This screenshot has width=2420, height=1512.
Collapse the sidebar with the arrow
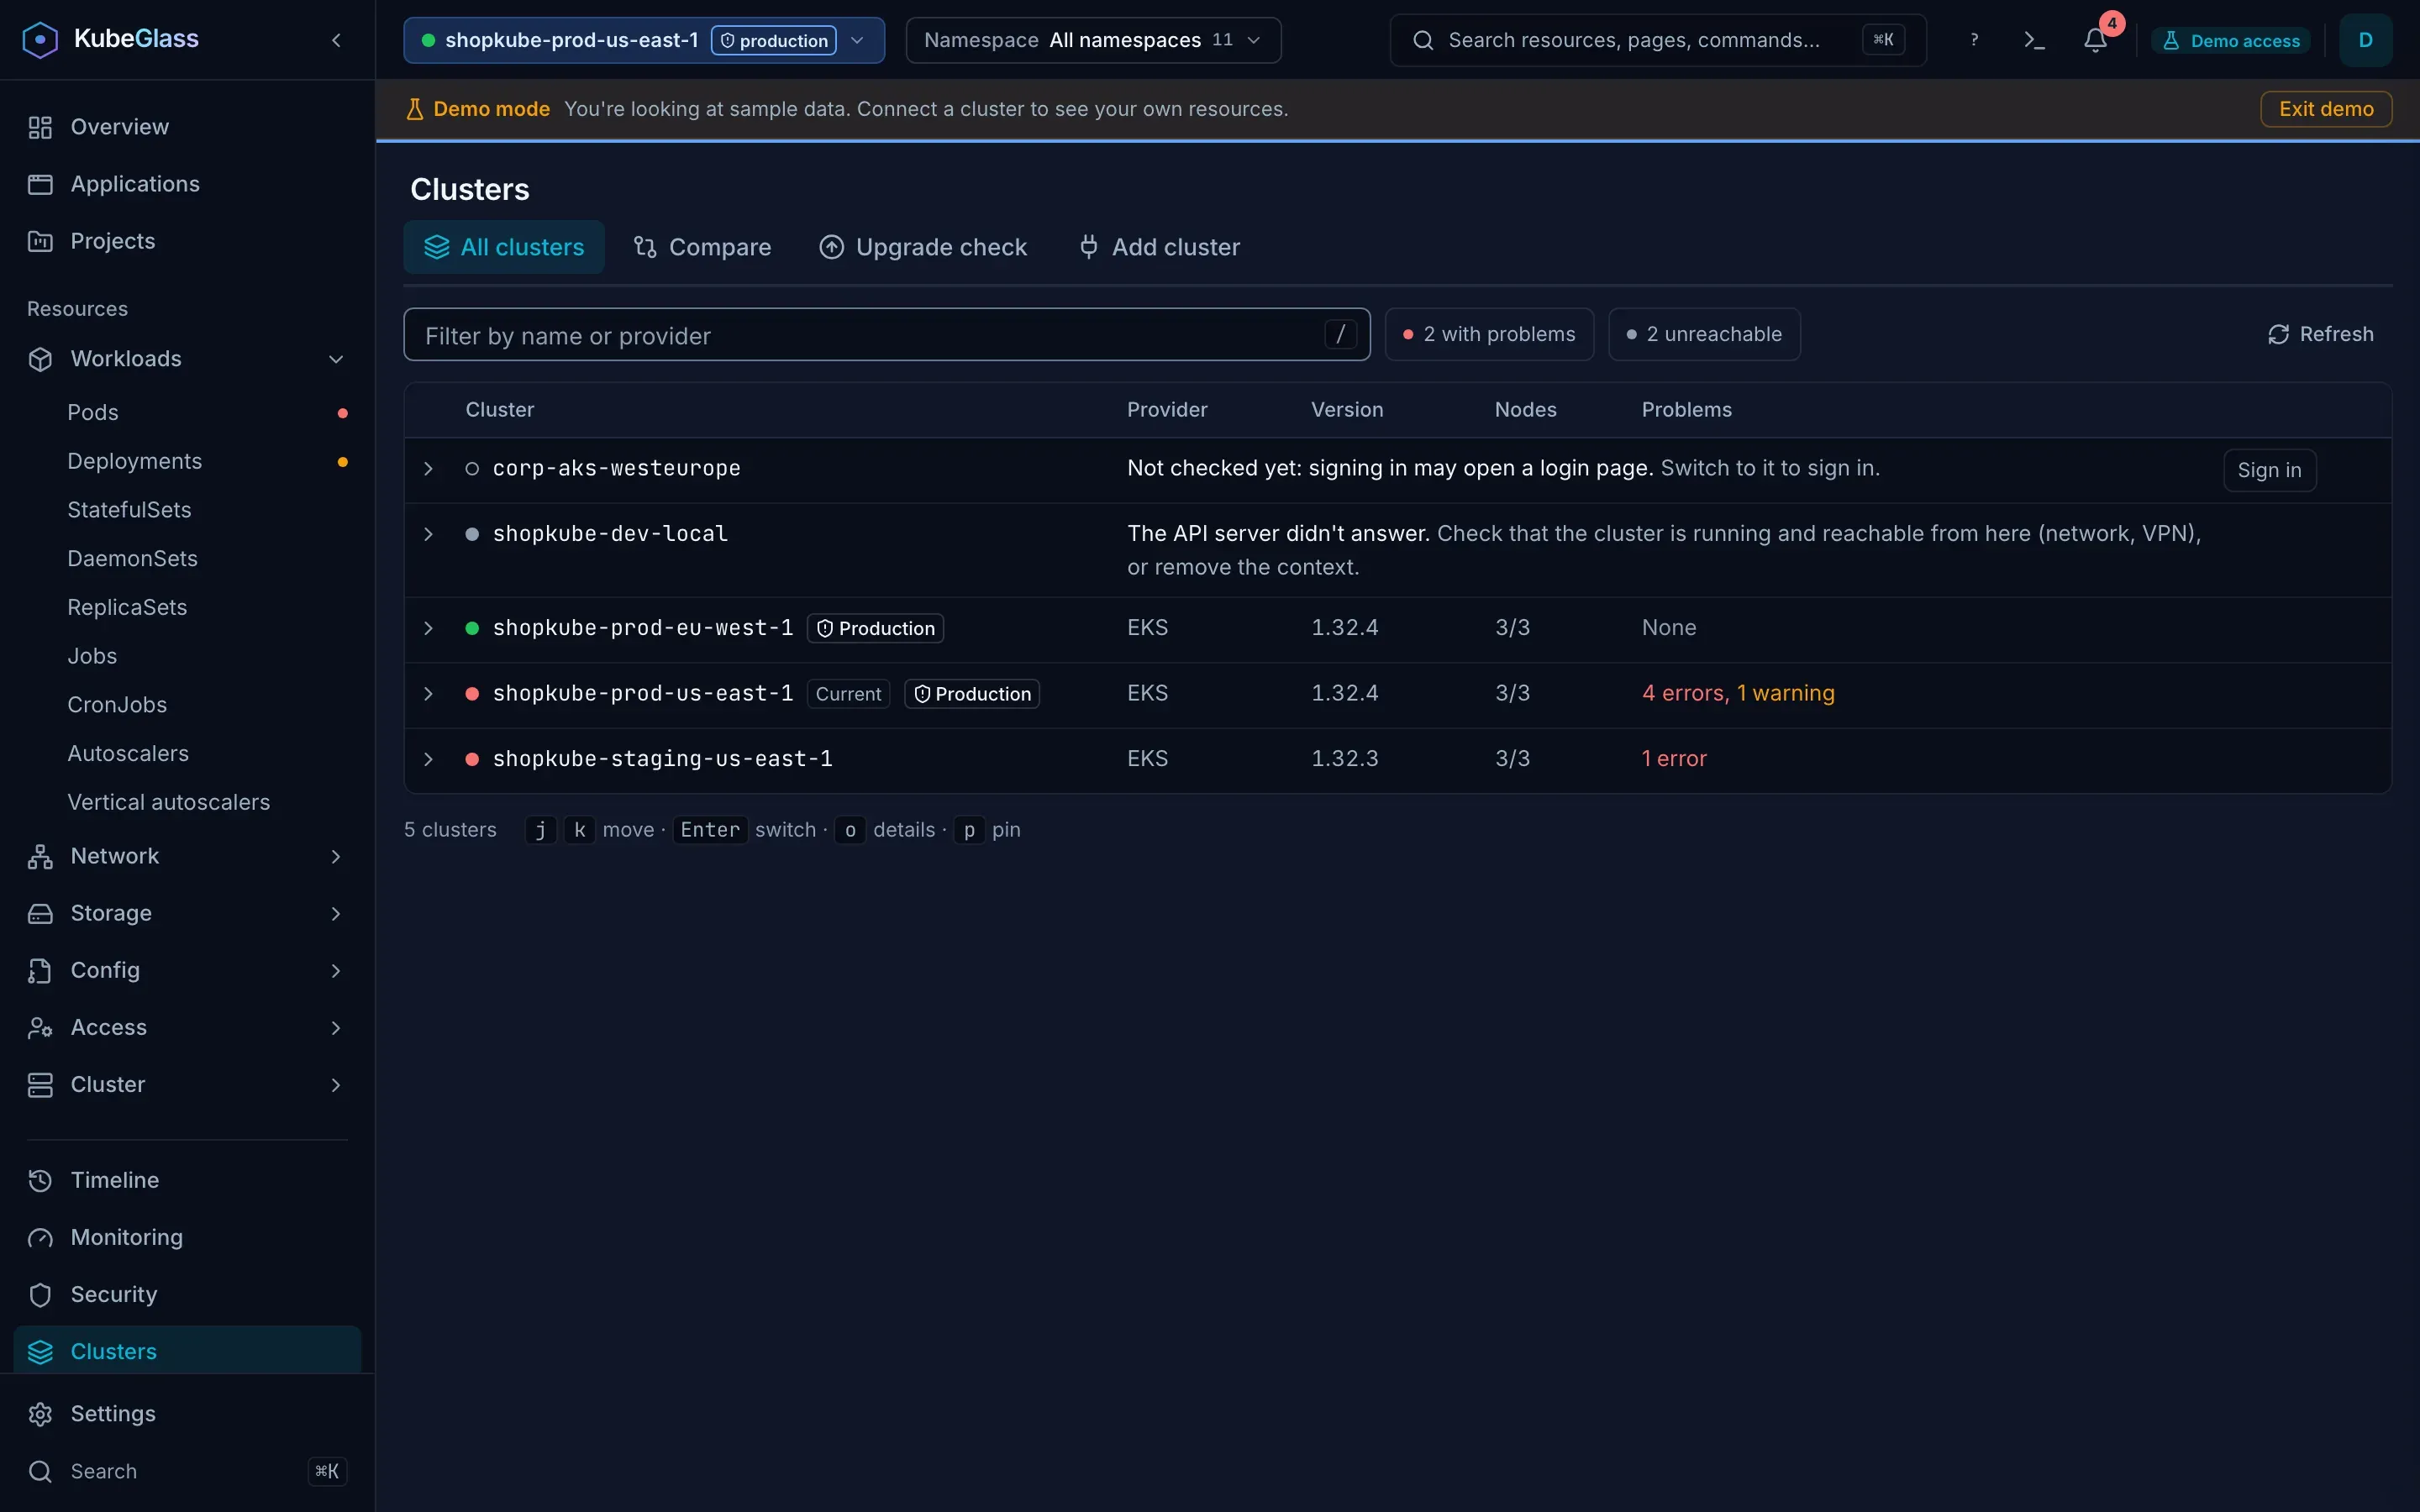336,40
